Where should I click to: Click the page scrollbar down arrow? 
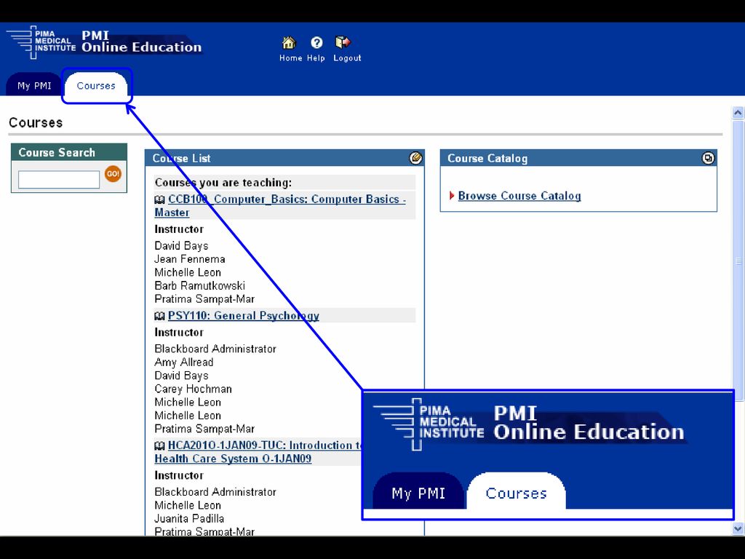[x=738, y=528]
